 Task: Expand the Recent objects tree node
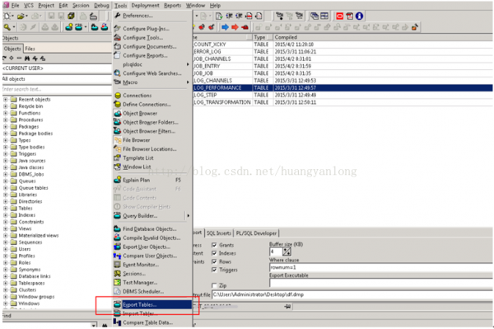coord(6,100)
